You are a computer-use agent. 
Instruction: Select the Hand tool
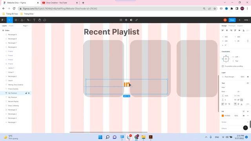point(40,20)
